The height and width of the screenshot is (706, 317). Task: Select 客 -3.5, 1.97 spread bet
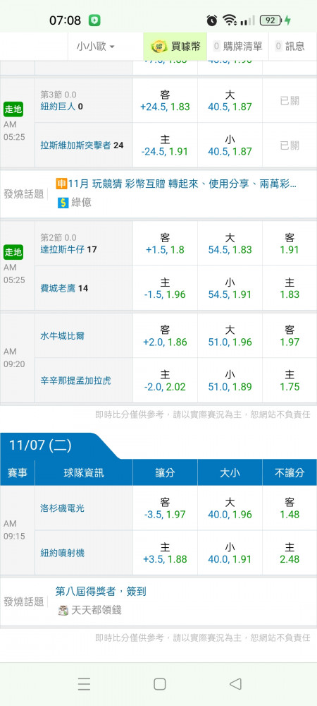click(x=166, y=508)
